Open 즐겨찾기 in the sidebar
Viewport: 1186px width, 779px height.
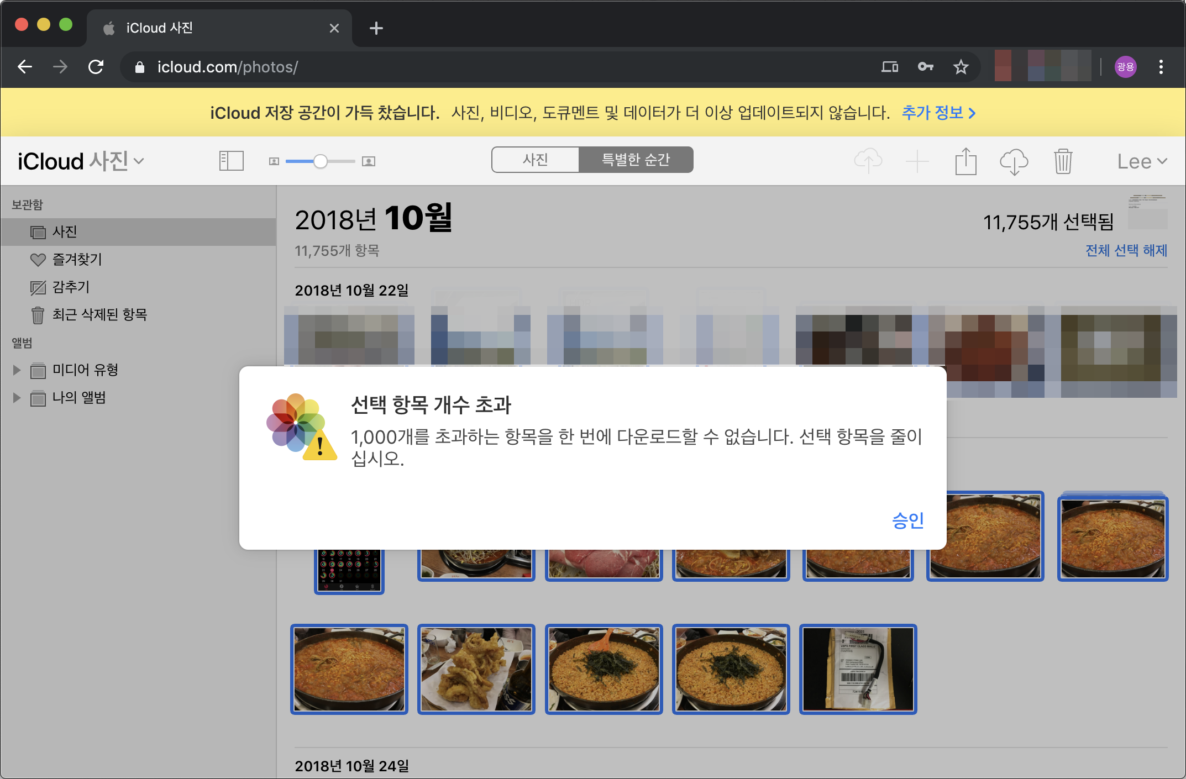point(77,260)
